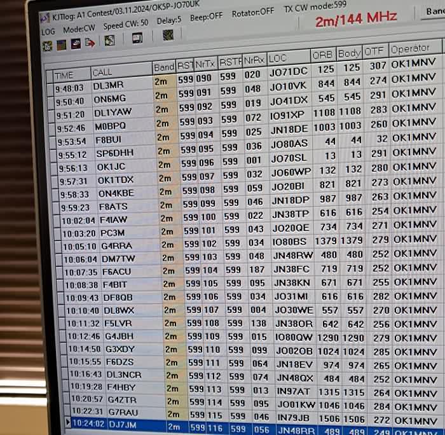The height and width of the screenshot is (435, 445).
Task: Click the Band button at top right
Action: (x=434, y=11)
